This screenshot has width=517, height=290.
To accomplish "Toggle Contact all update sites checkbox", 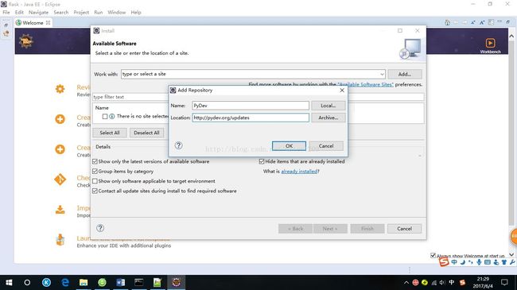I will coord(95,191).
